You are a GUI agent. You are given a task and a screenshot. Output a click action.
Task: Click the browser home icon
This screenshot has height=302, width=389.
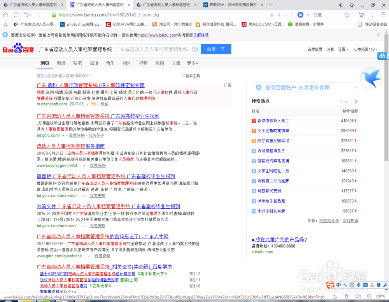point(5,15)
